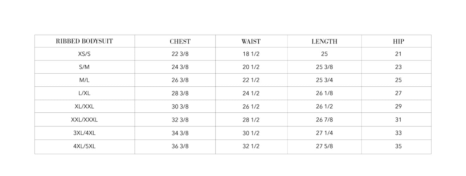The height and width of the screenshot is (176, 466).
Task: Click waist measurement 18 1/2
Action: (x=251, y=54)
